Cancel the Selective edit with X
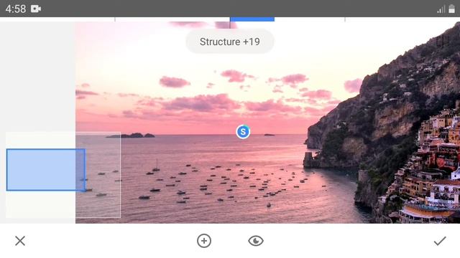This screenshot has height=258, width=460. point(20,241)
